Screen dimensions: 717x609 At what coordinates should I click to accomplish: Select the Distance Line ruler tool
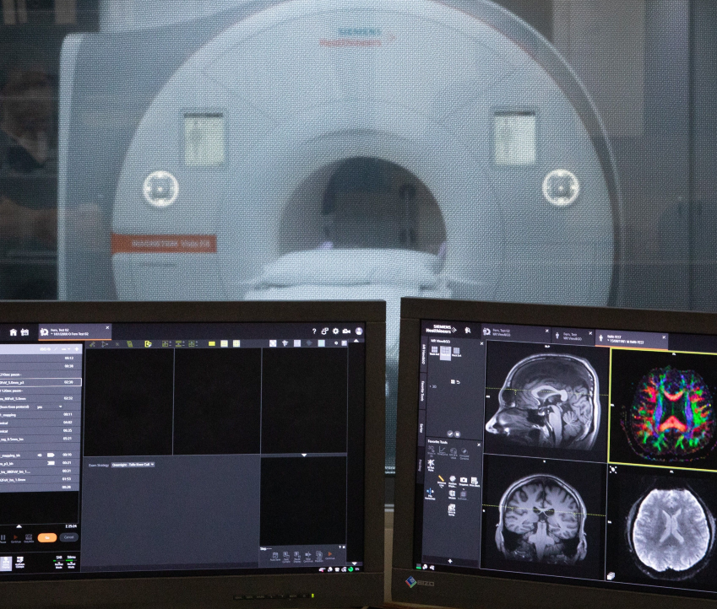pos(442,481)
